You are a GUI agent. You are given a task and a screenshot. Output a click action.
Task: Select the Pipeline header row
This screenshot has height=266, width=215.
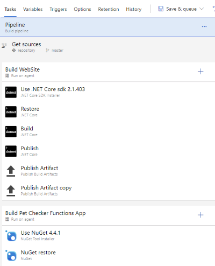click(107, 27)
